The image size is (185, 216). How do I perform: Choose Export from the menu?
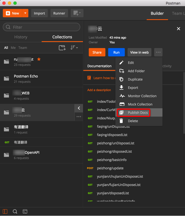[x=139, y=88]
